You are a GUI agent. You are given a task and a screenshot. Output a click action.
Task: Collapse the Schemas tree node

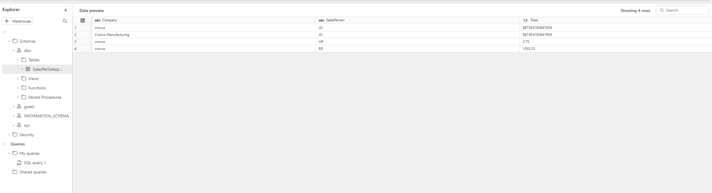pyautogui.click(x=9, y=41)
